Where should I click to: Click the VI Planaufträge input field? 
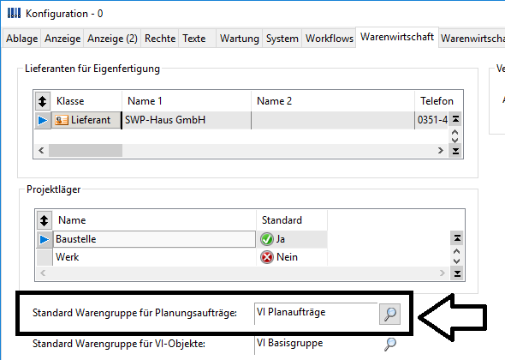point(317,314)
